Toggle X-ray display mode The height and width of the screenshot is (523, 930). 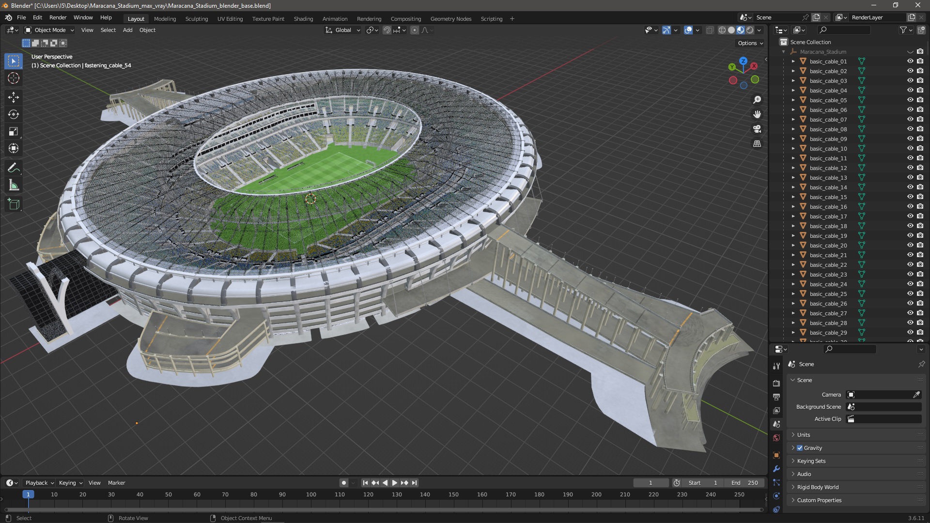pos(710,30)
